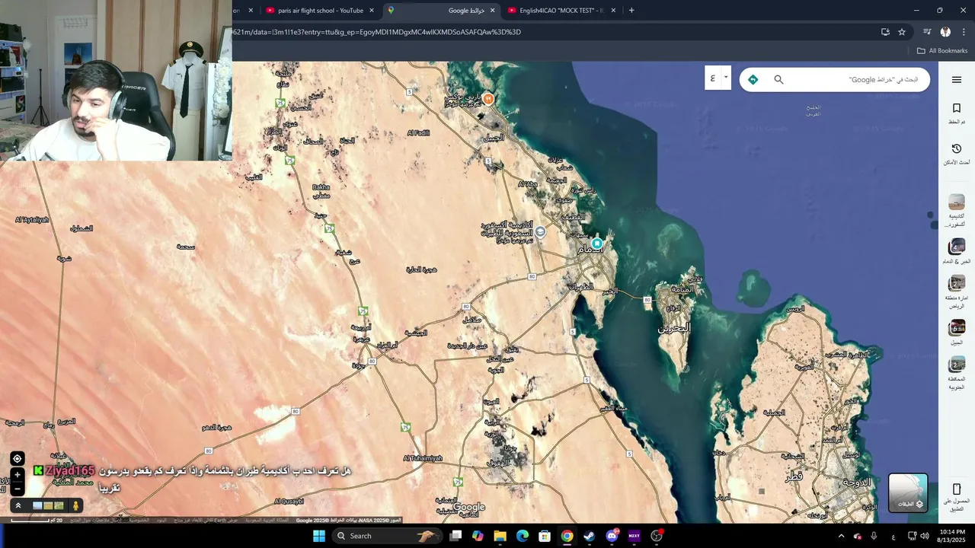
Task: Open Chrome media control icon
Action: pos(927,32)
